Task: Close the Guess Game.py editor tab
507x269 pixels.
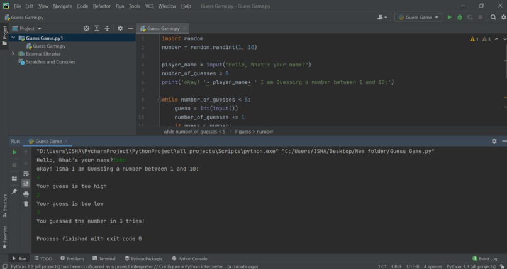Action: (184, 28)
